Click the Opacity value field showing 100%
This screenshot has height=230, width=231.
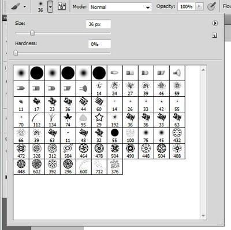(x=187, y=7)
